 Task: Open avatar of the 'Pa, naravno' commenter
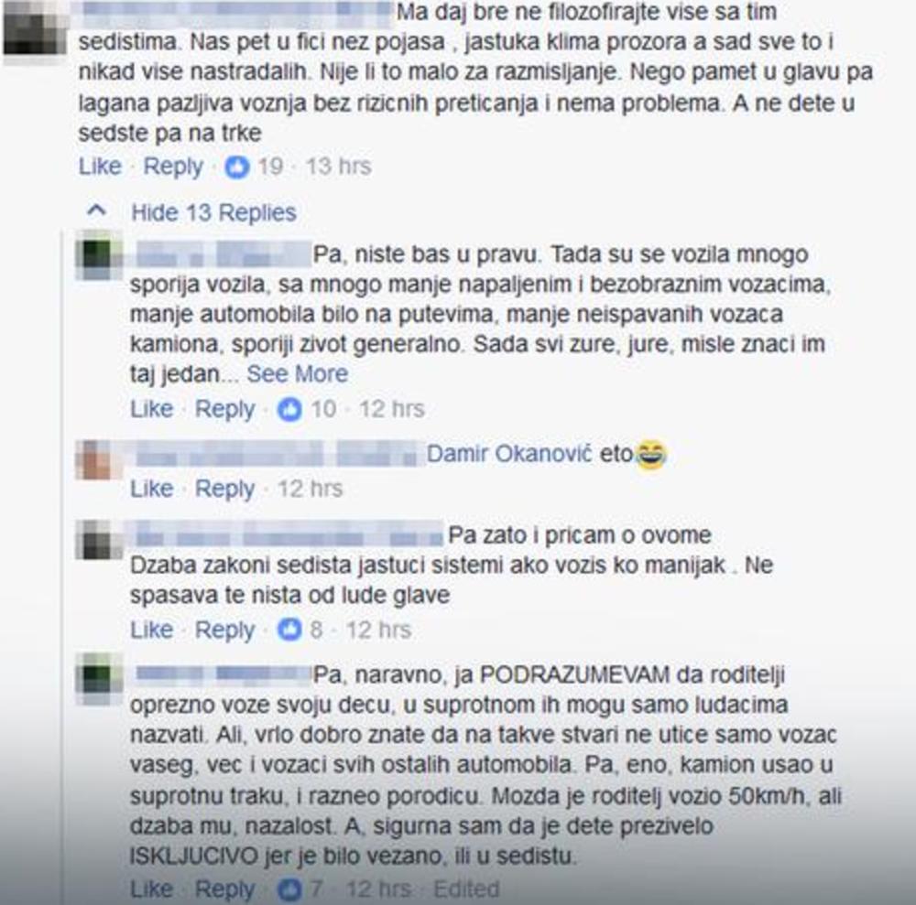coord(98,679)
